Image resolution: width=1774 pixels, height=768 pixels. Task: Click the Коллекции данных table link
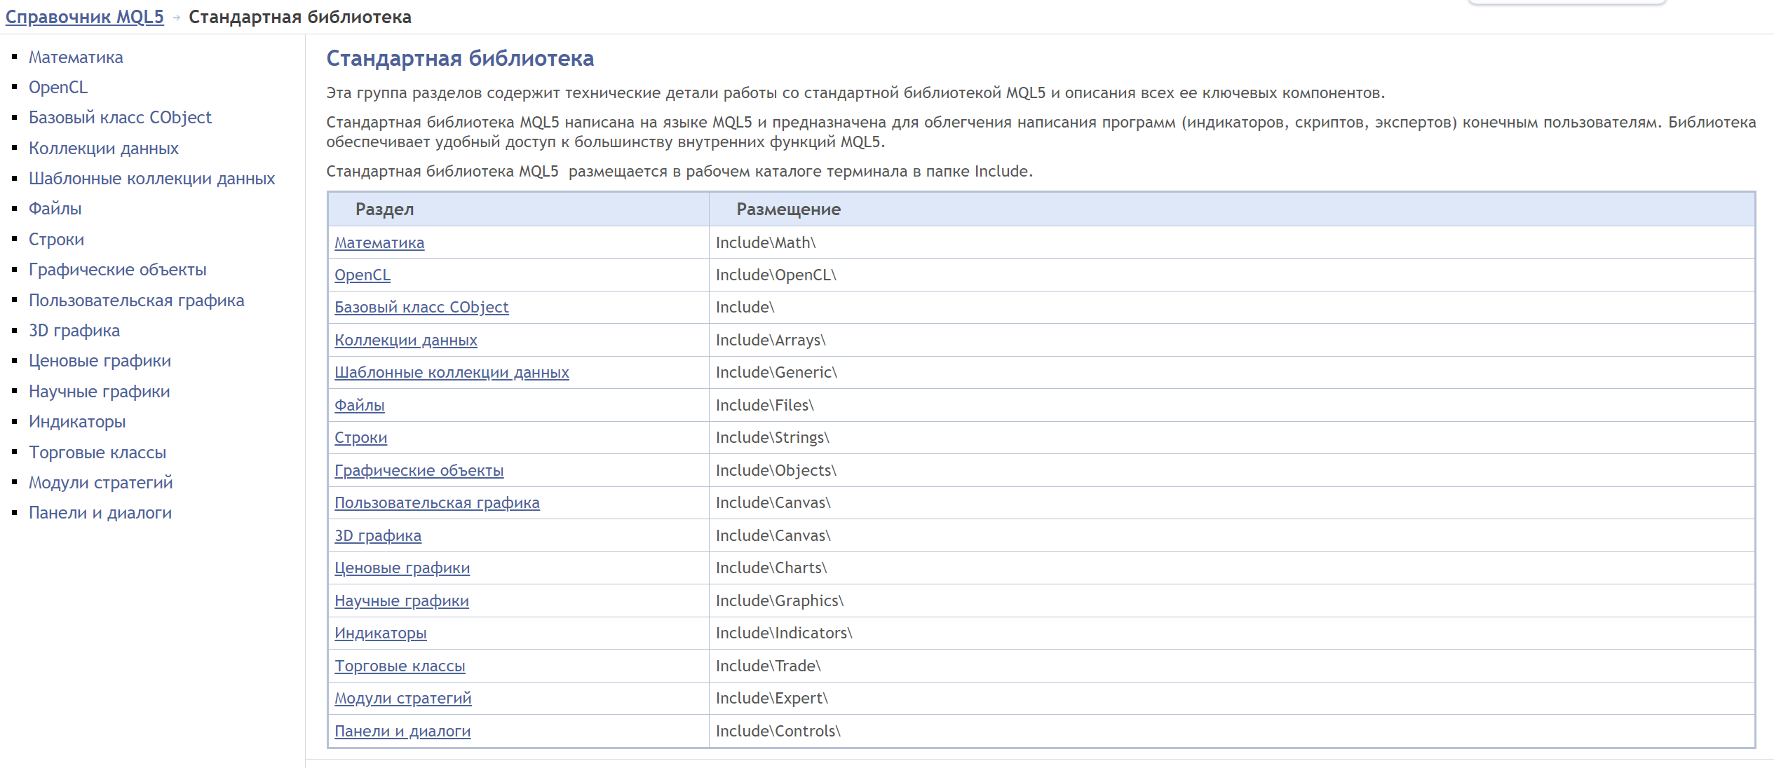(406, 341)
